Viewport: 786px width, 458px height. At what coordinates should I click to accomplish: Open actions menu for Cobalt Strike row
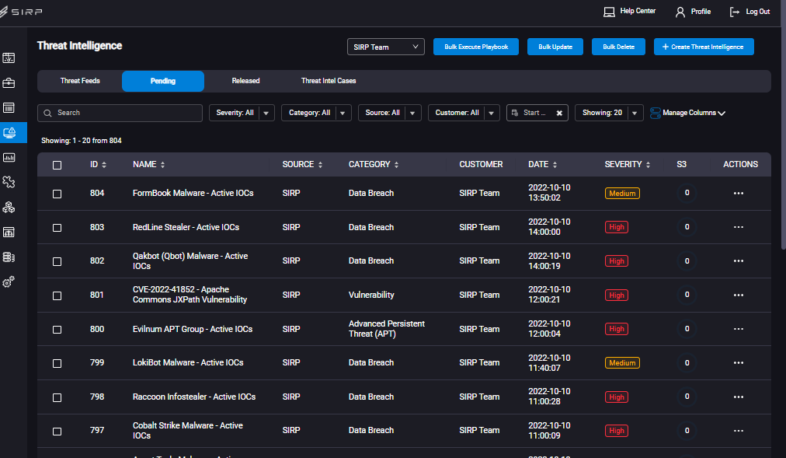coord(739,431)
